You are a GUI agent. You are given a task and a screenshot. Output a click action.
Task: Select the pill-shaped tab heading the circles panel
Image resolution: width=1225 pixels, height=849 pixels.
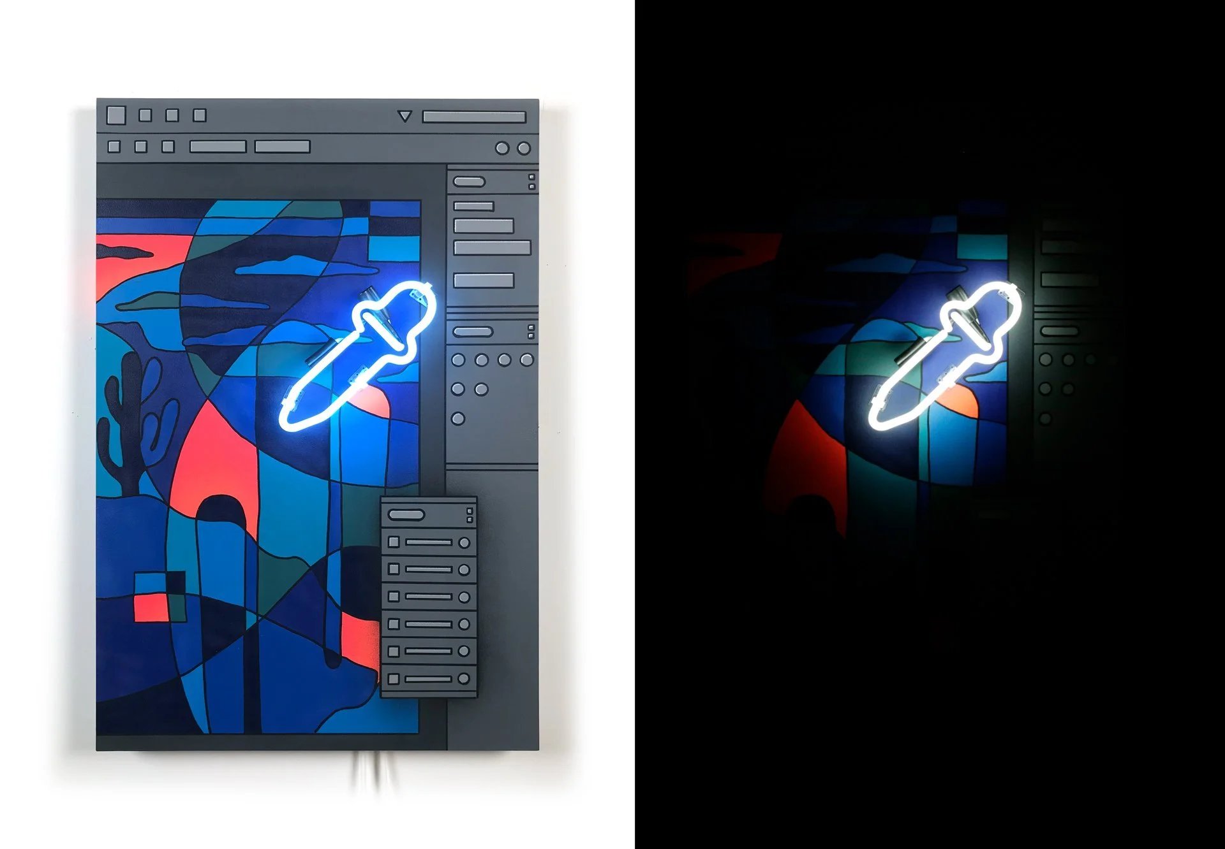click(x=472, y=331)
